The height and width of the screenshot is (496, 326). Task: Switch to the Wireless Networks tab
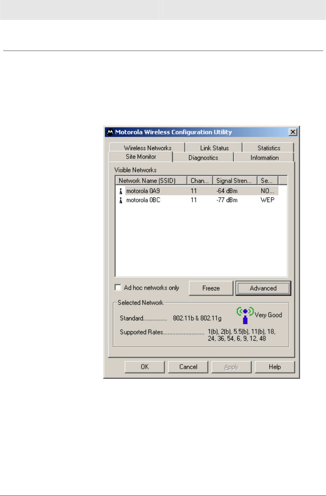pos(148,148)
